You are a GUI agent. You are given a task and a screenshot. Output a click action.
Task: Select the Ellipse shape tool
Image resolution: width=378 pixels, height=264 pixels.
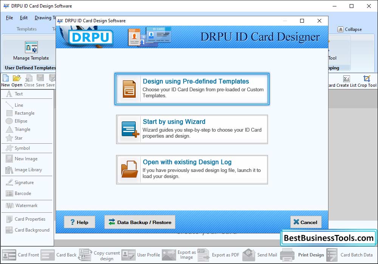[x=17, y=121]
